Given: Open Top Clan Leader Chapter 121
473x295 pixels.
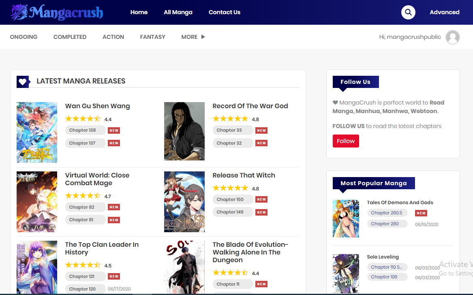Looking at the screenshot, I should (86, 276).
